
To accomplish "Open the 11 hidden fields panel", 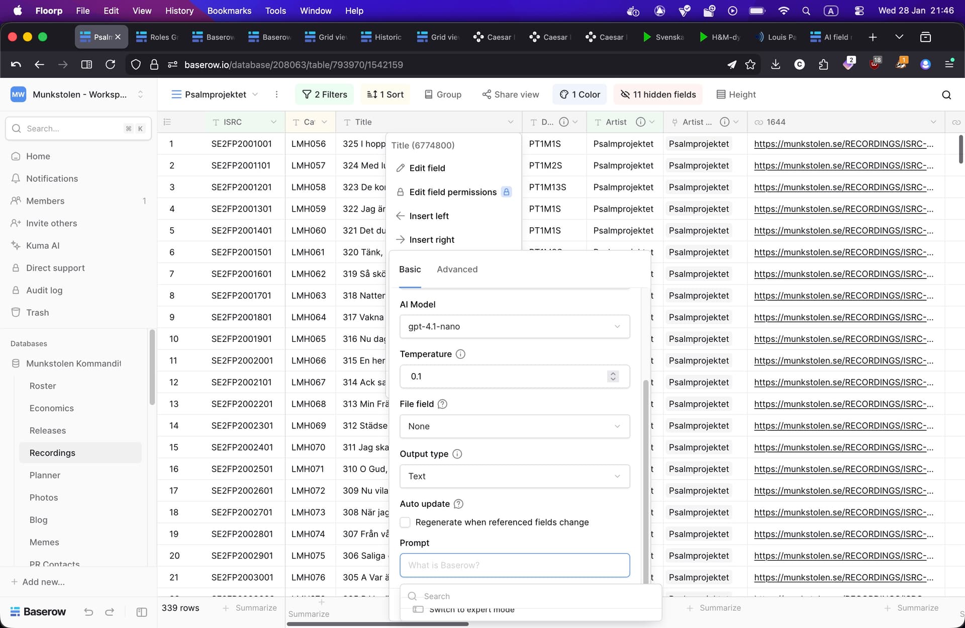I will (658, 95).
